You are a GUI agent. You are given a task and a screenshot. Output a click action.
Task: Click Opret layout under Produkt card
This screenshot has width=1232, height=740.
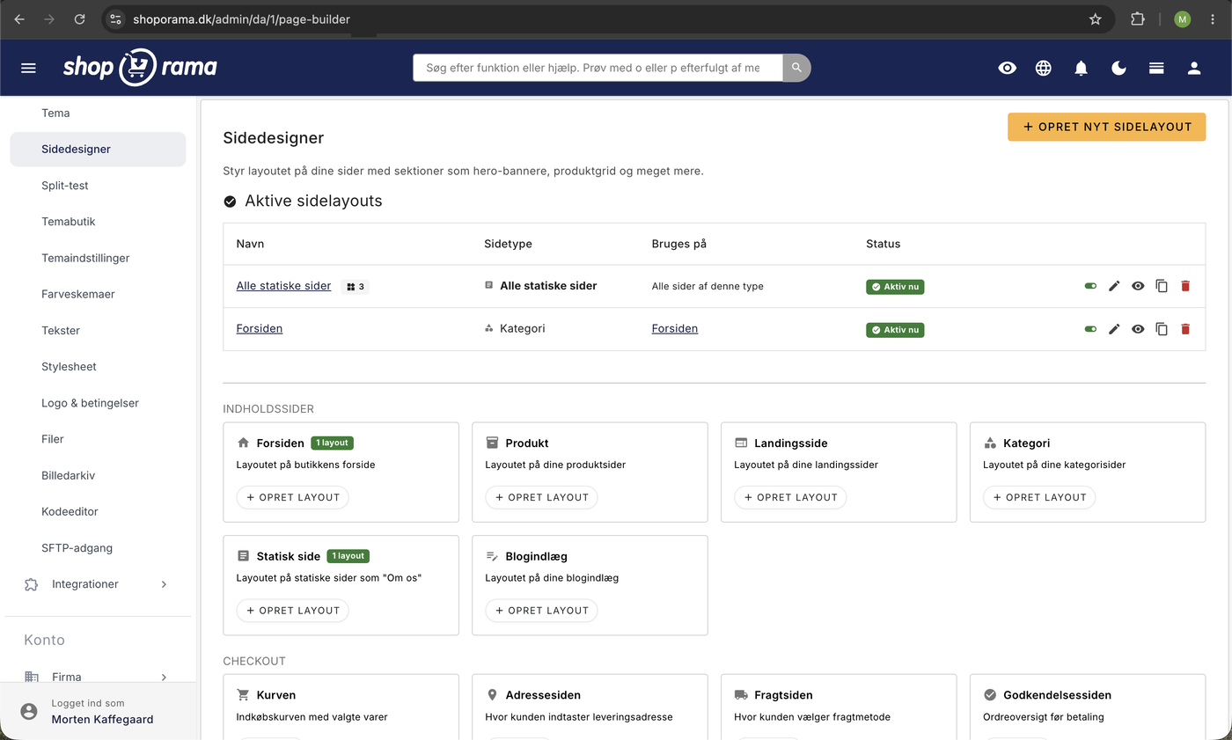tap(541, 497)
